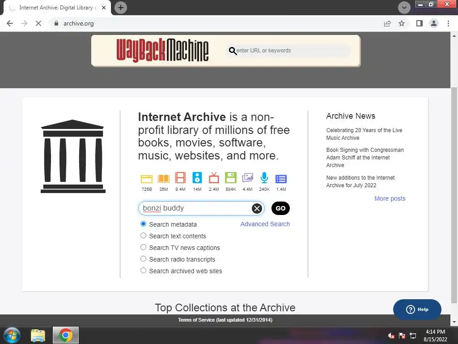Bookmark this tab with star icon
This screenshot has height=344, width=458.
(x=402, y=23)
